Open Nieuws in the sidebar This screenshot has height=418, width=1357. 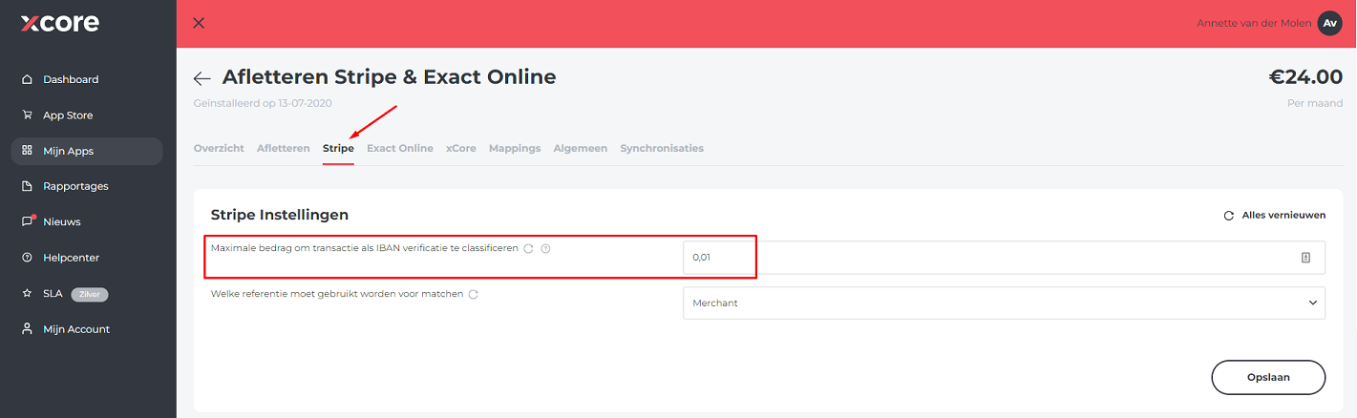click(x=61, y=221)
